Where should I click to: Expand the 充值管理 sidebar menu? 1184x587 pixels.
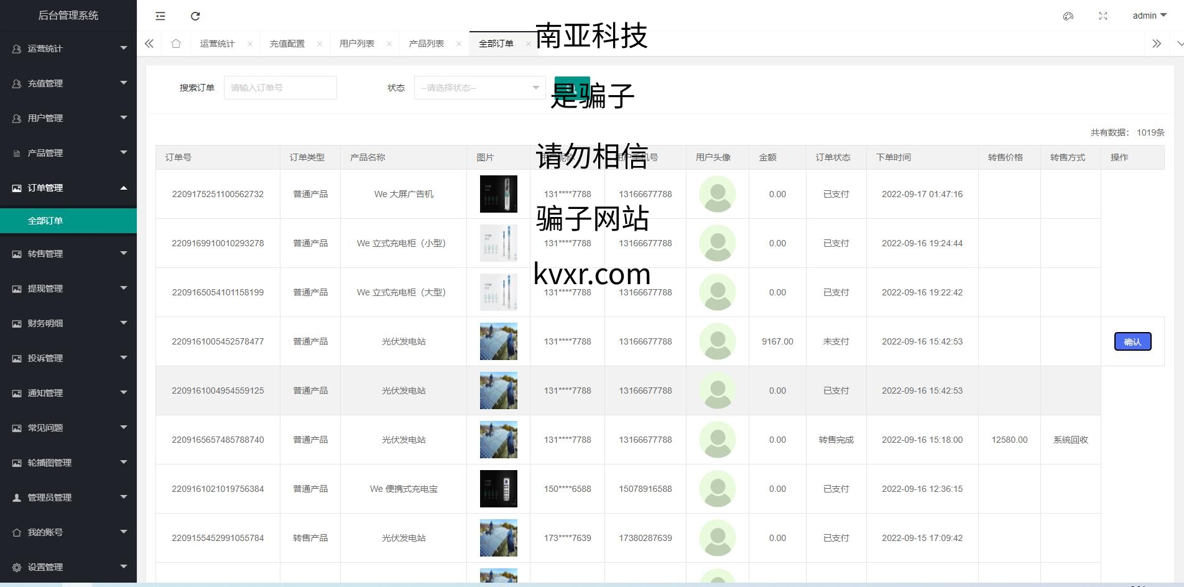click(68, 83)
